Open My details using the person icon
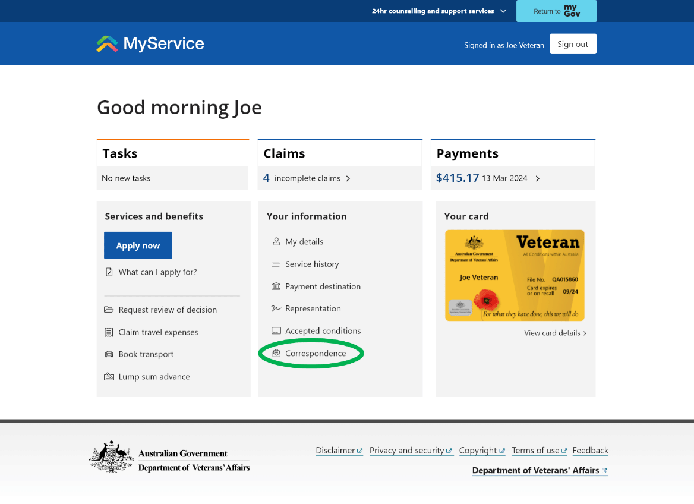 coord(276,241)
